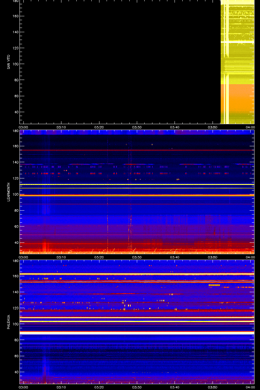This screenshot has height=390, width=260.
Task: Select the 120 tick on the Palehua axis
Action: (x=16, y=308)
